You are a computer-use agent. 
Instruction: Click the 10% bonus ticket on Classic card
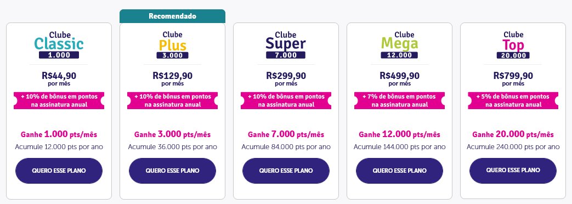(59, 100)
